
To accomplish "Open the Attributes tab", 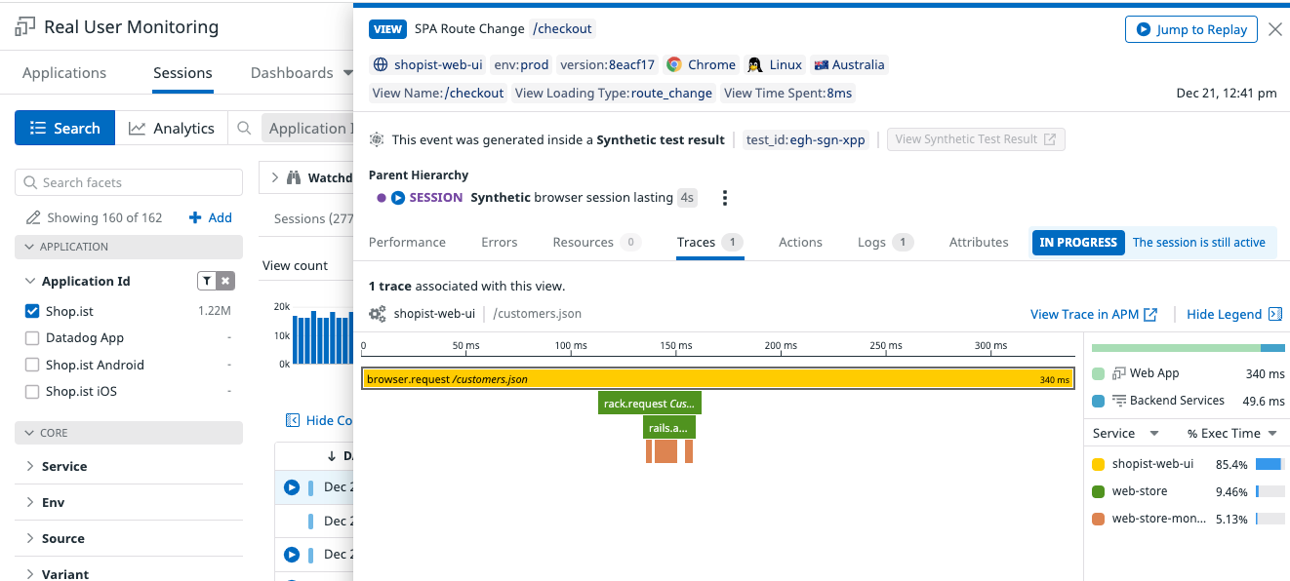I will [x=979, y=242].
